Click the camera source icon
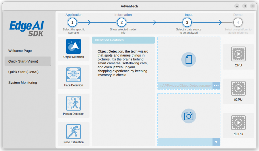This screenshot has width=259, height=151. 188,116
